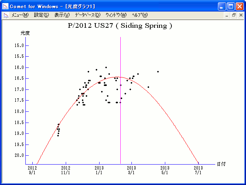Viewport: 246px width, 185px height.
Task: Open the 設定(S) settings menu
Action: coord(42,15)
